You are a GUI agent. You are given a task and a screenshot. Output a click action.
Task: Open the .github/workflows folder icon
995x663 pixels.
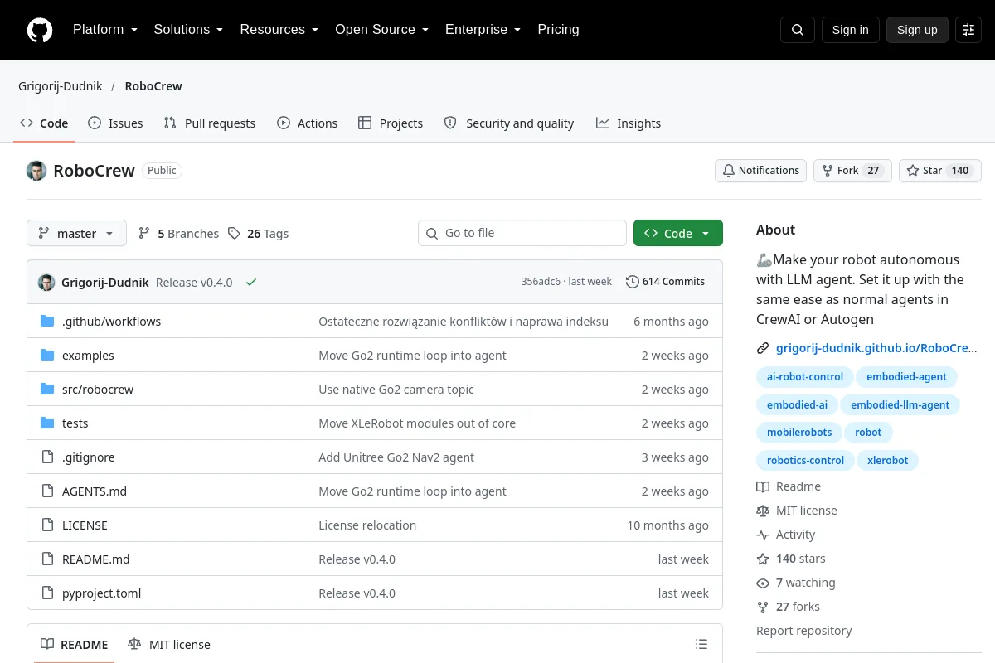(47, 322)
